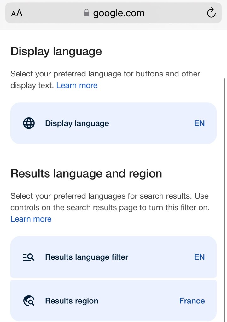Click the globe icon for Display language
Image resolution: width=227 pixels, height=322 pixels.
point(29,123)
